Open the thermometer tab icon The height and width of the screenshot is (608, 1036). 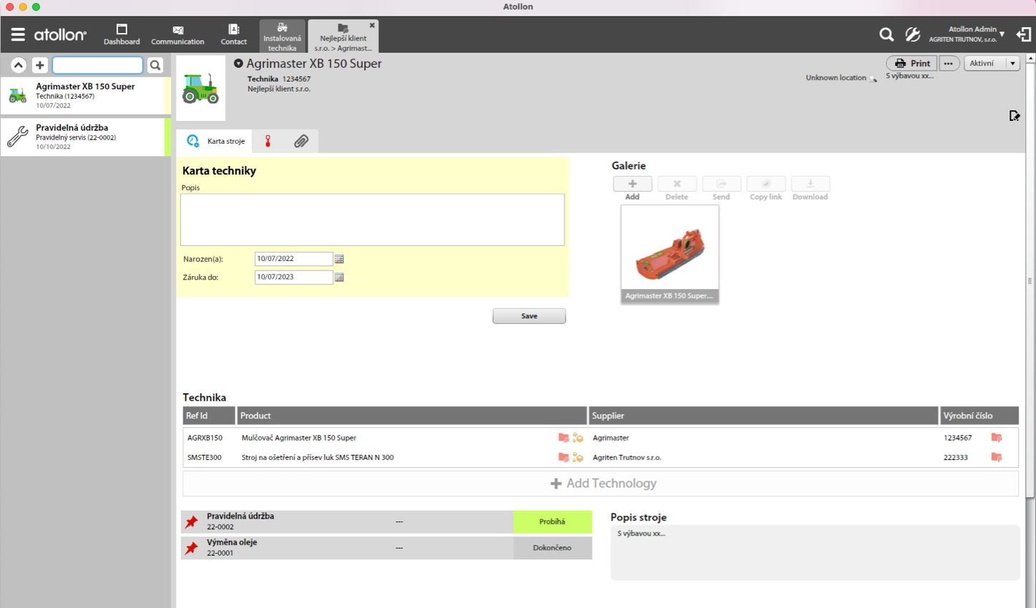[268, 141]
